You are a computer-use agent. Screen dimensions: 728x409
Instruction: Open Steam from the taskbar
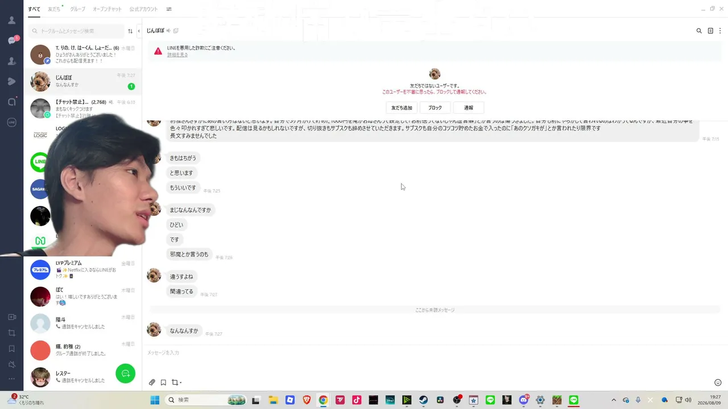[424, 400]
